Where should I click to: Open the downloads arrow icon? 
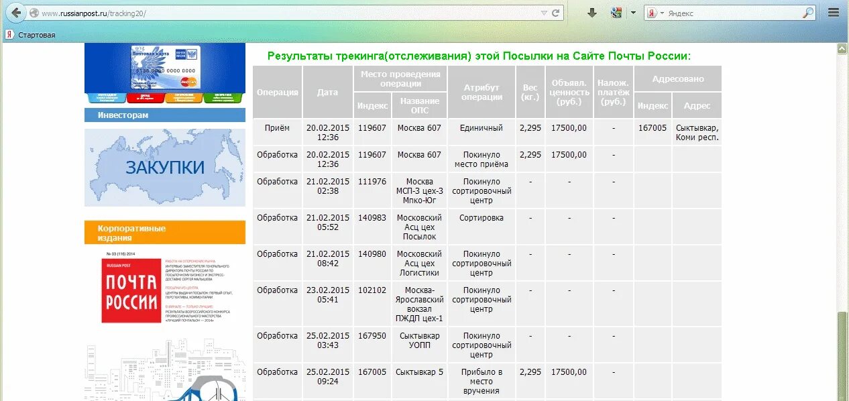pyautogui.click(x=591, y=13)
